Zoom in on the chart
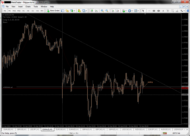This screenshot has width=190, height=136. [x=102, y=11]
